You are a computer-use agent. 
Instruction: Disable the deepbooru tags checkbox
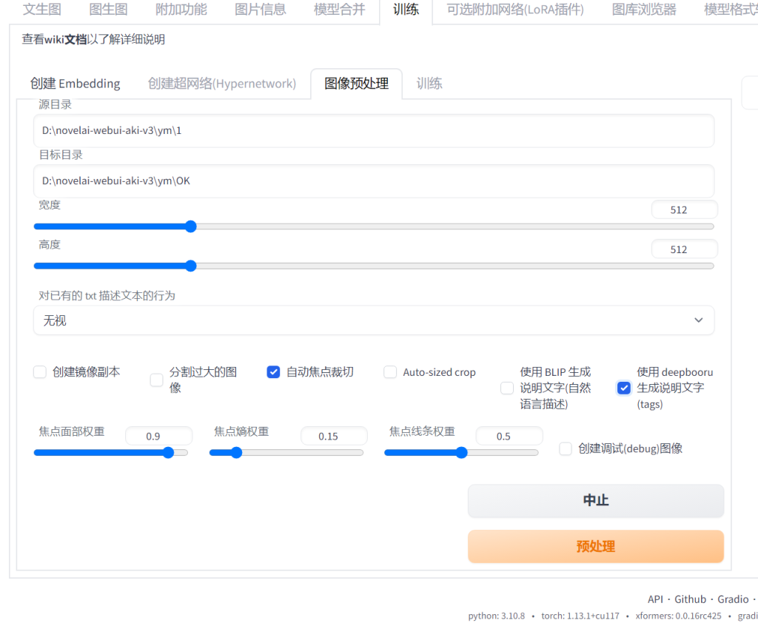(x=624, y=388)
